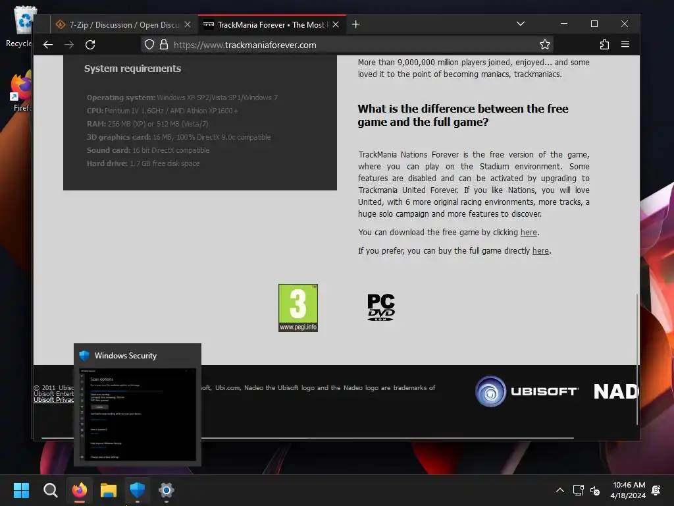Open the Windows Start menu

[x=21, y=490]
